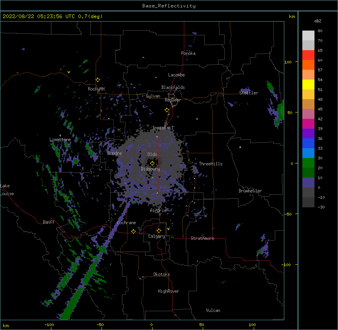Screen dimensions: 338x330
Task: Click the tan 48-45 dBZ legend swatch
Action: pos(308,104)
